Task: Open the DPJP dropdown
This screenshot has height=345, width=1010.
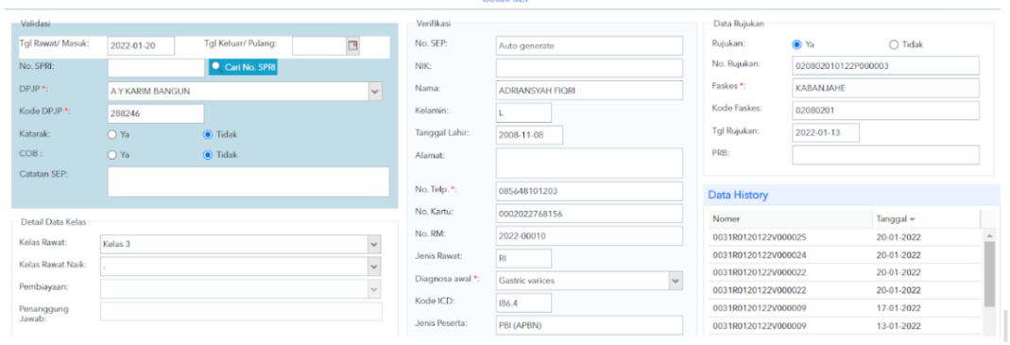Action: coord(375,92)
